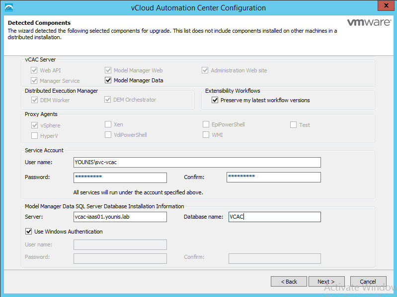Toggle the VdiPowerShell checkbox

[108, 135]
